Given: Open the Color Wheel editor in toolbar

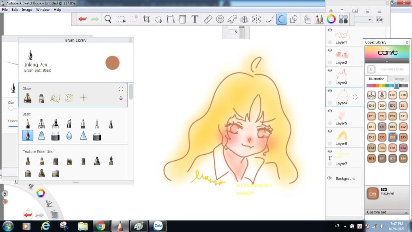Looking at the screenshot, I should (331, 19).
